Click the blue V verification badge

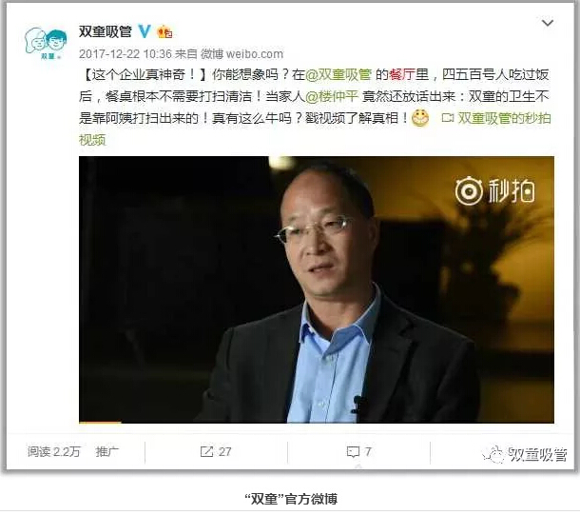click(145, 31)
